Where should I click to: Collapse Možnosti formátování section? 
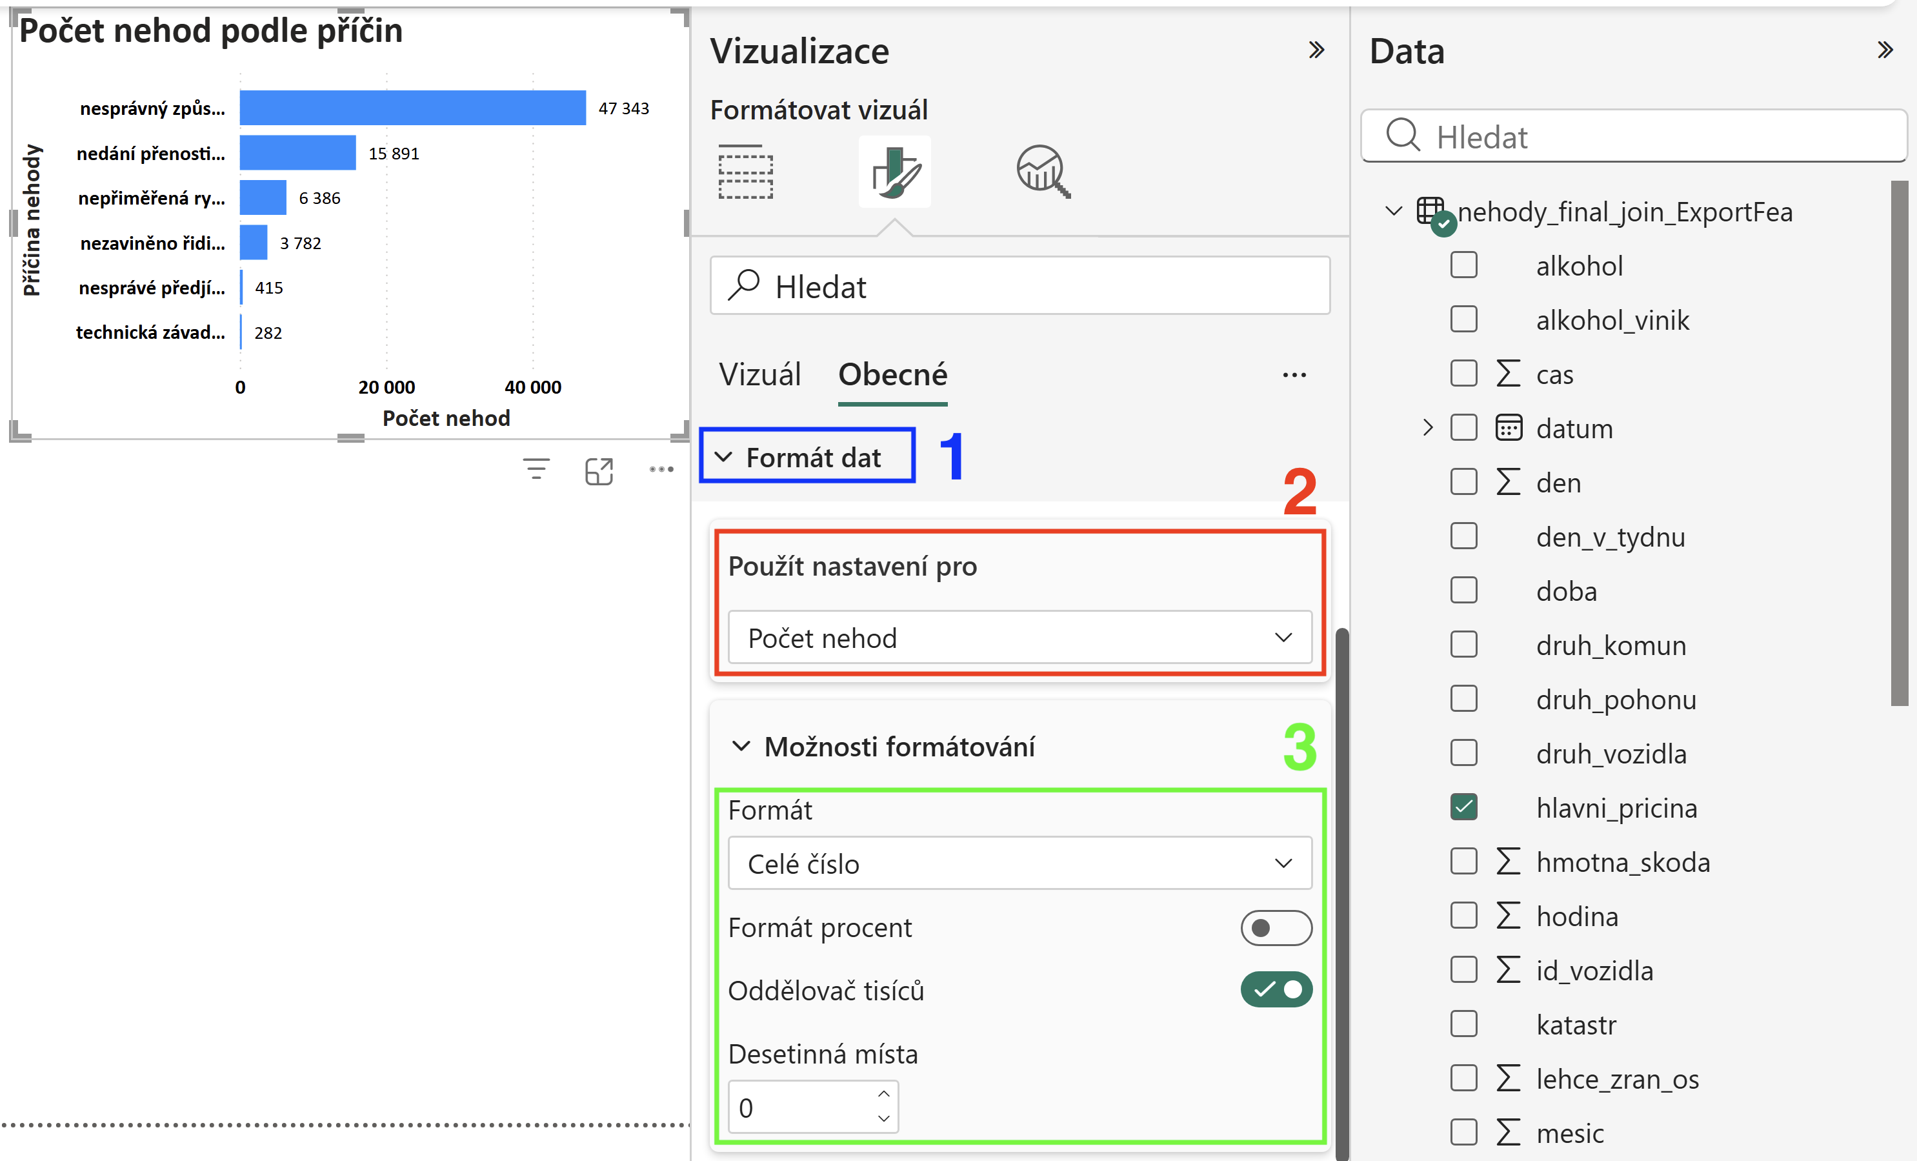[741, 746]
